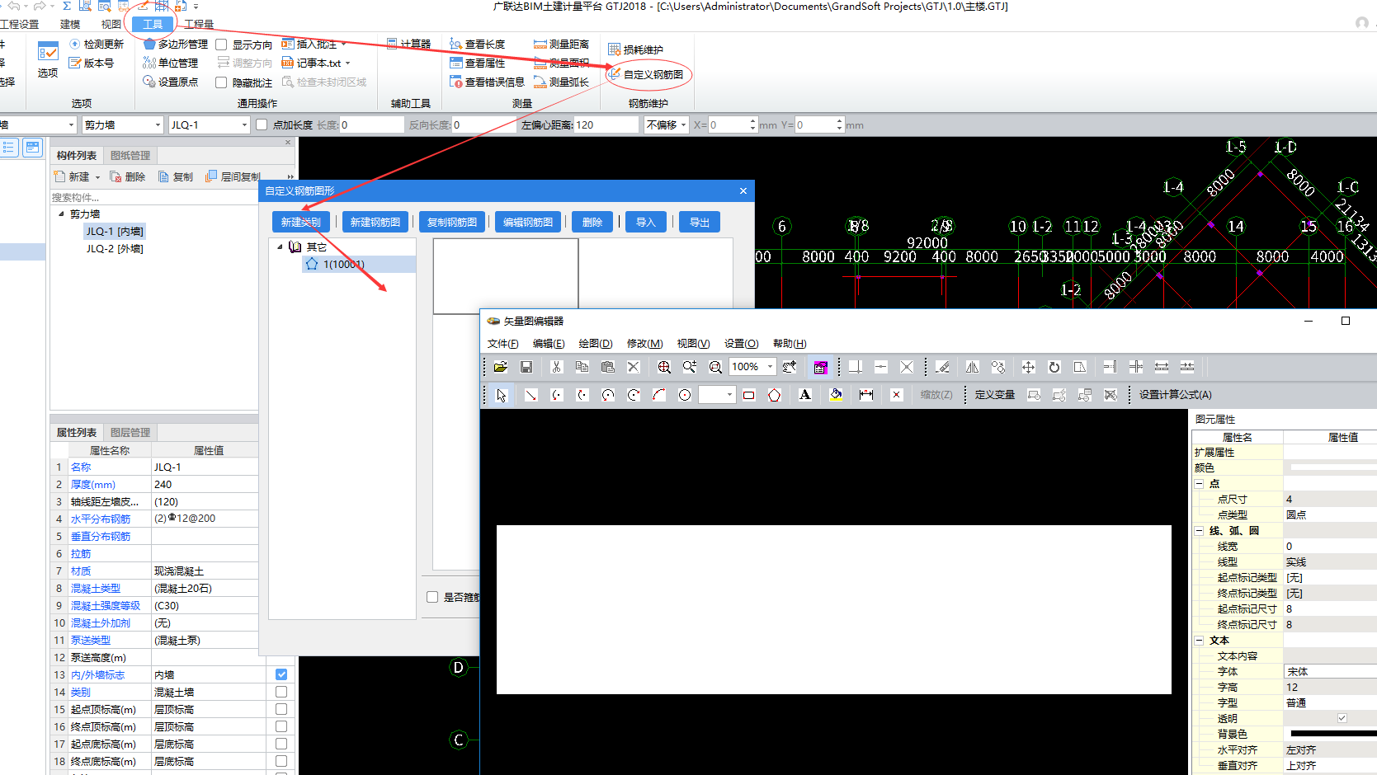Switch to the 工程量 ribbon tab
1377x775 pixels.
click(x=199, y=24)
